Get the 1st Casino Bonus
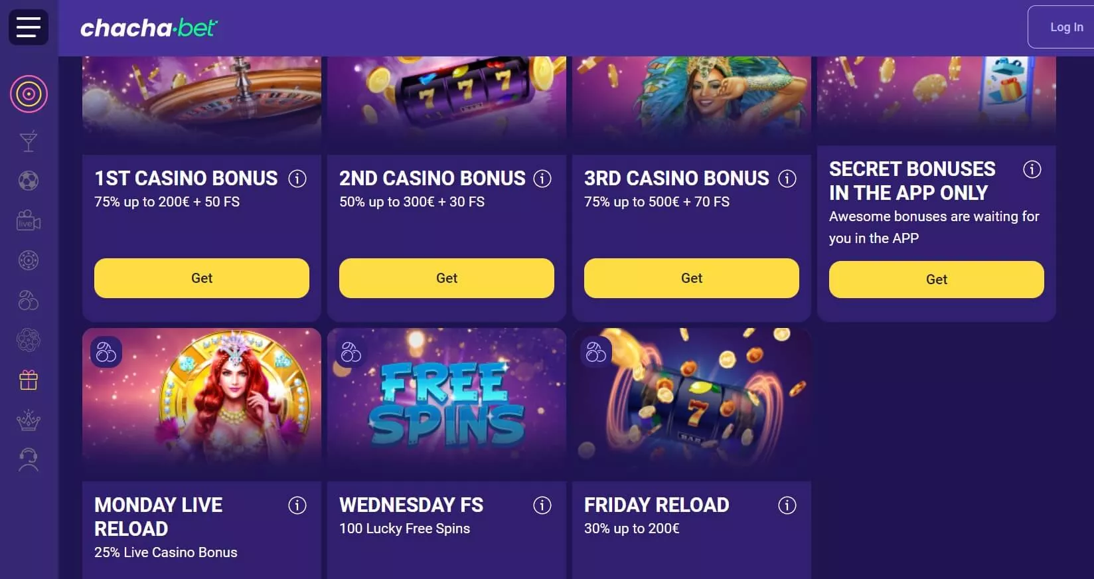The height and width of the screenshot is (579, 1094). click(x=202, y=278)
